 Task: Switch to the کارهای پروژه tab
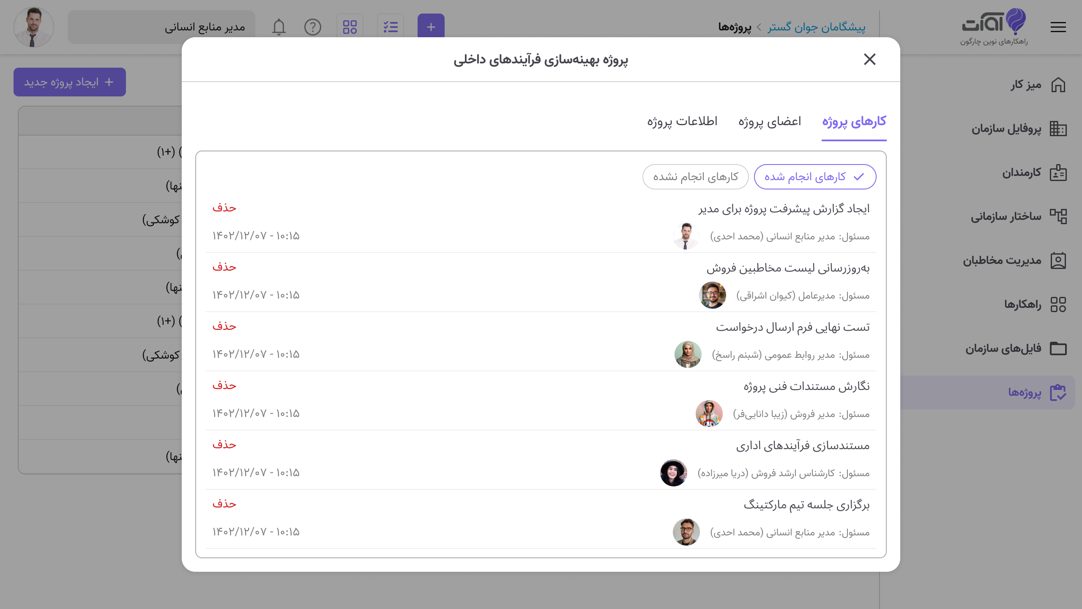[854, 122]
